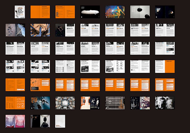This screenshot has width=190, height=133.
Task: Select the spread with black balloon on grey
Action: click(140, 12)
